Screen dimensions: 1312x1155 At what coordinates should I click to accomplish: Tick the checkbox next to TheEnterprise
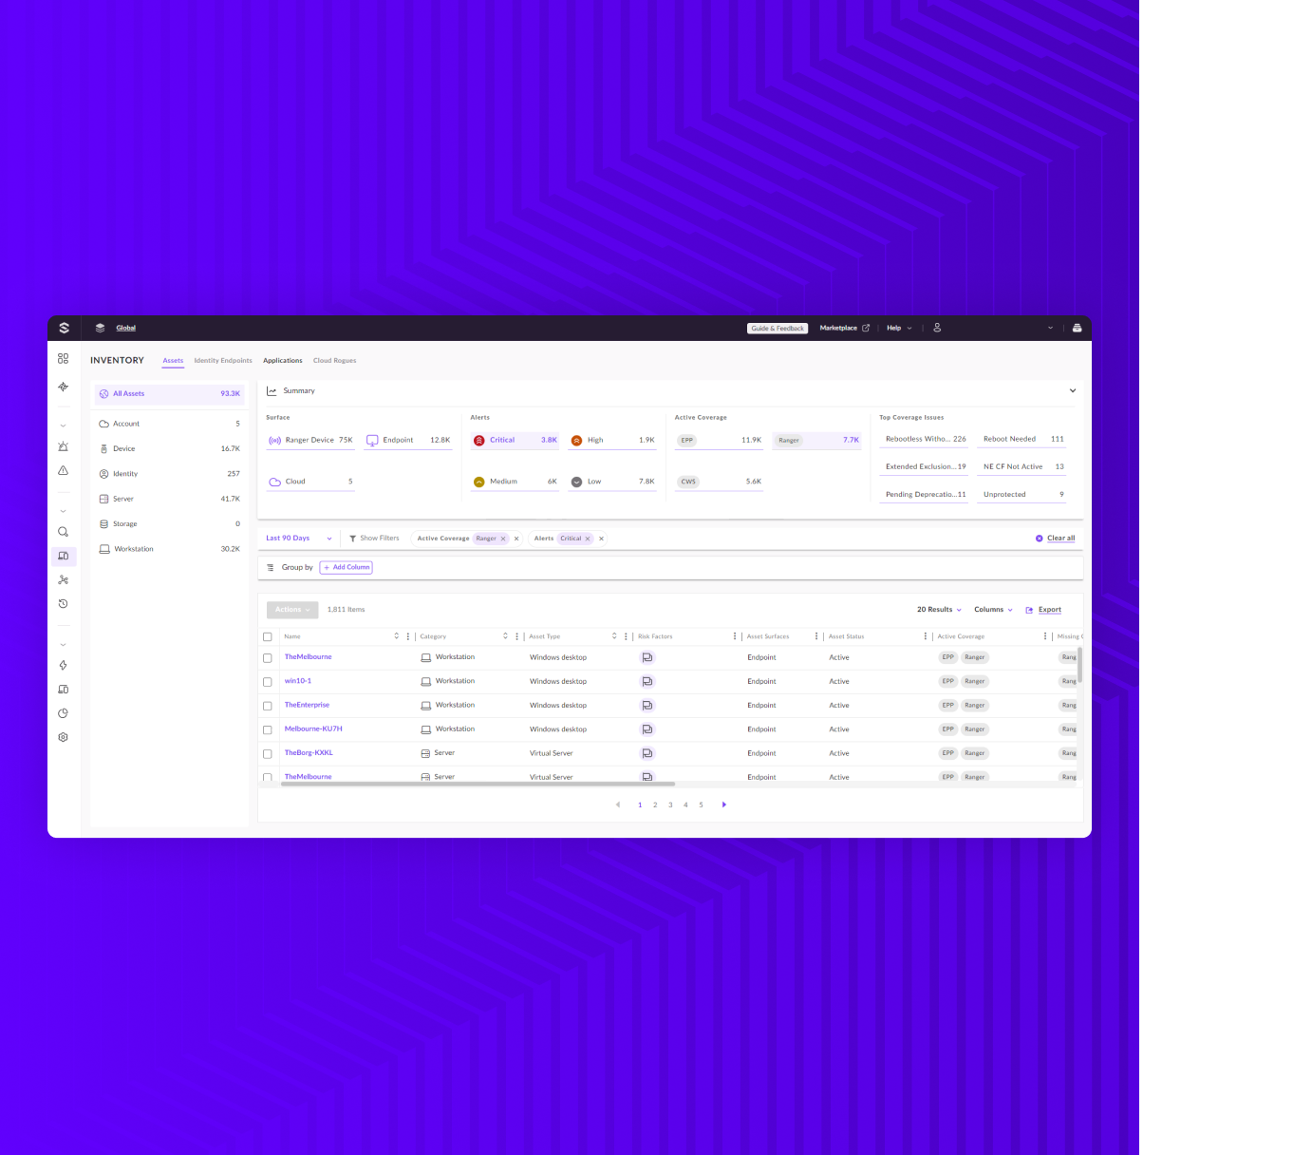(268, 706)
